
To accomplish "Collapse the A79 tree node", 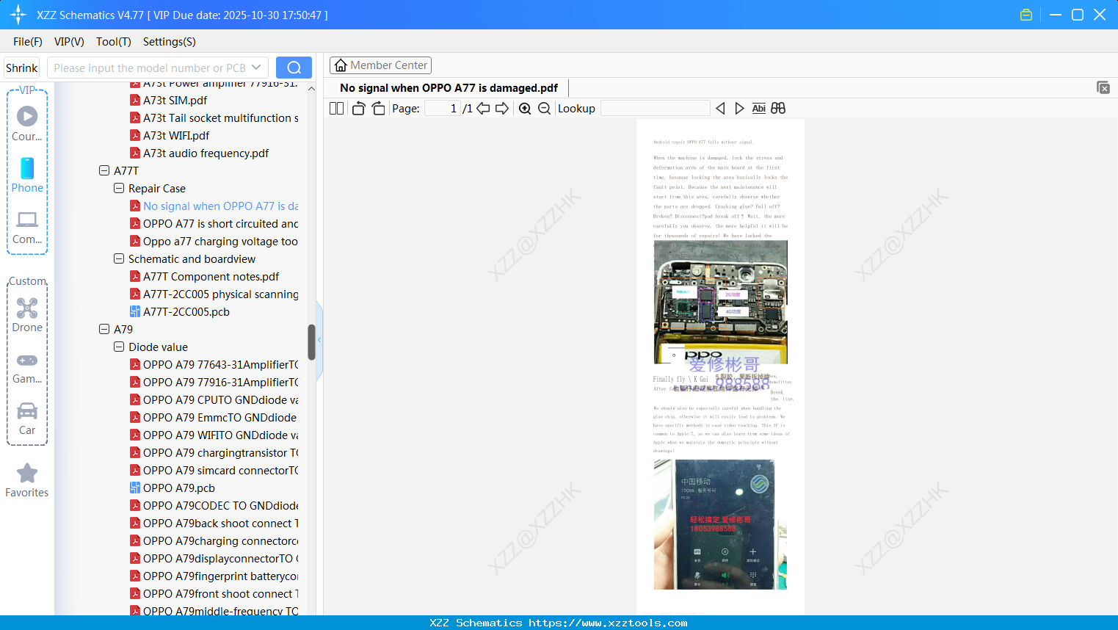I will click(104, 329).
